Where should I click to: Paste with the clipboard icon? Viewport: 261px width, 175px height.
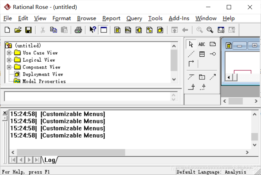64,30
